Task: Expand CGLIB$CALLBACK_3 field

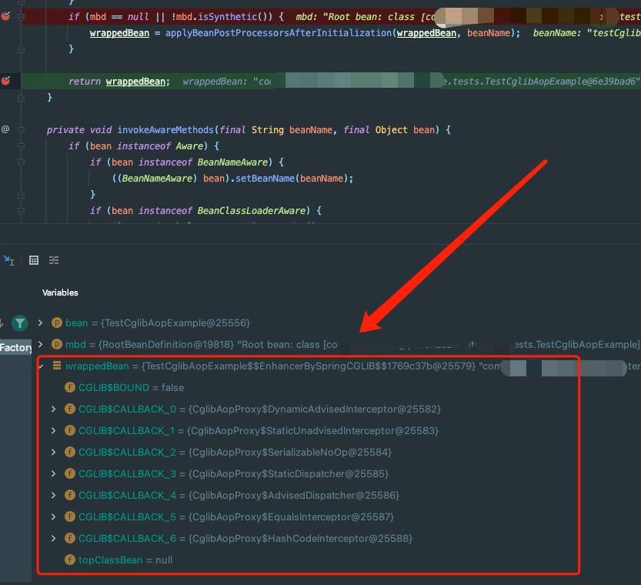Action: click(x=53, y=473)
